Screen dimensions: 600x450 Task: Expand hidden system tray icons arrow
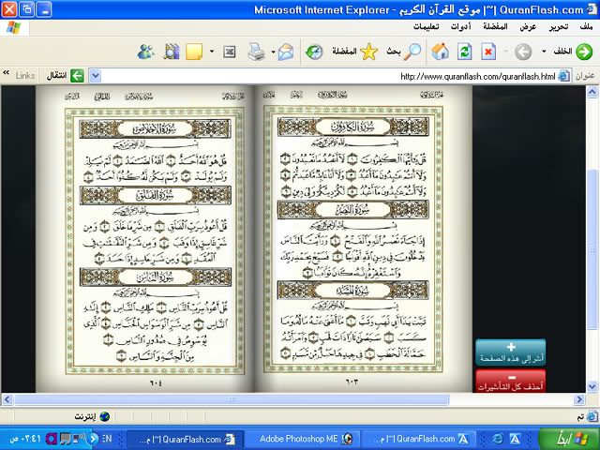tap(92, 439)
